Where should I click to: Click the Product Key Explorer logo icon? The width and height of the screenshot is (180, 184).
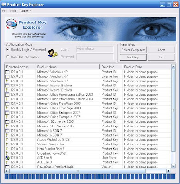coord(11,24)
